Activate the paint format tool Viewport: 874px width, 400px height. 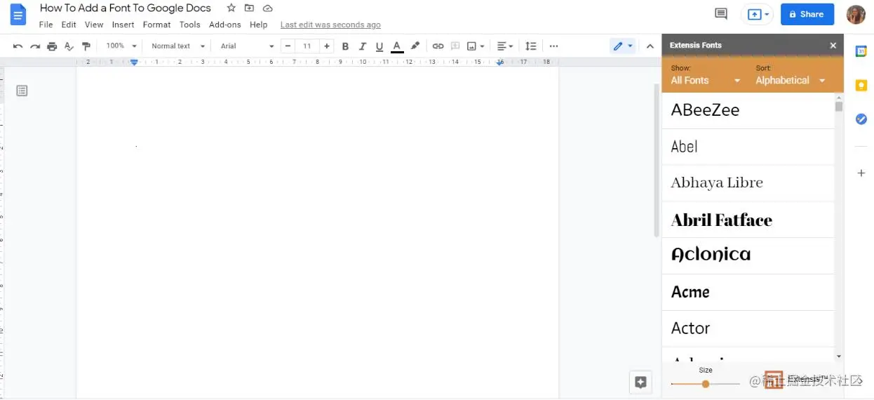(86, 46)
